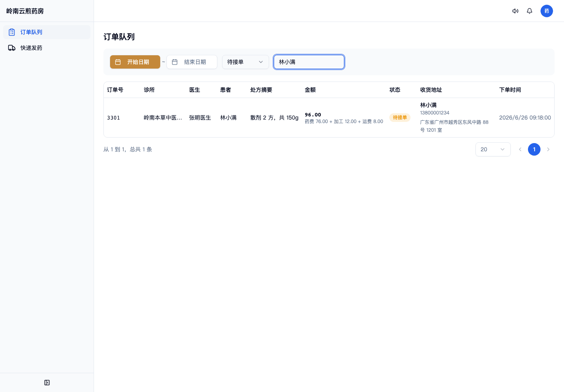
Task: Click the 诊所 column header
Action: pyautogui.click(x=149, y=90)
